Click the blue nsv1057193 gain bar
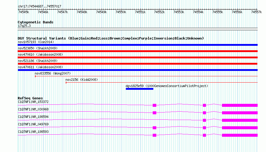The height and width of the screenshot is (152, 266). pos(137,45)
